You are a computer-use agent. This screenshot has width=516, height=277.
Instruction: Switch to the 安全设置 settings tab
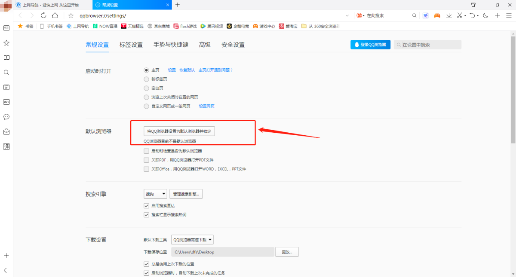tap(233, 45)
